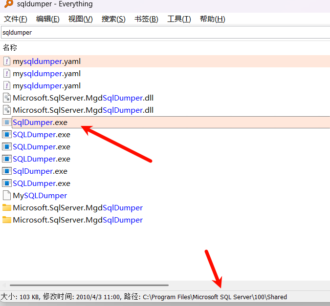Click the last MgdSqlDumper folder icon
The image size is (330, 306).
7,220
